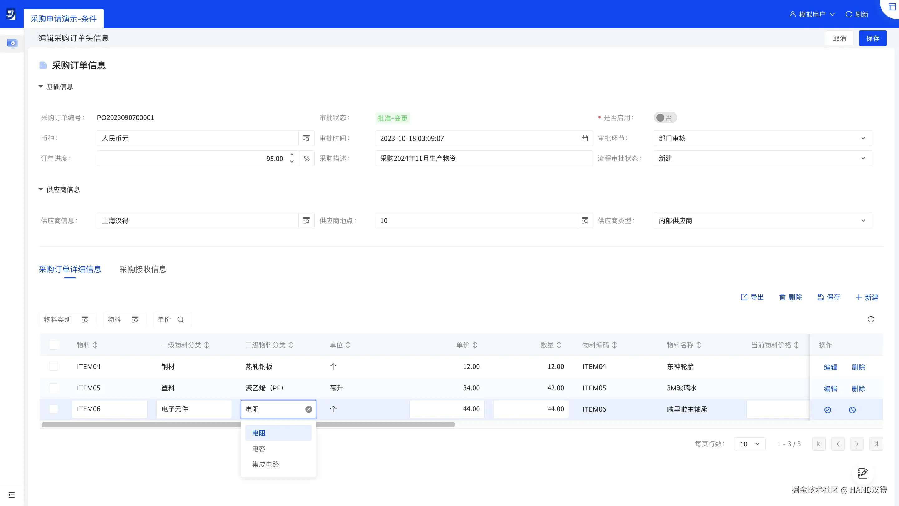Screen dimensions: 899x506
Task: Collapse the 基础信息 section
Action: pyautogui.click(x=41, y=87)
